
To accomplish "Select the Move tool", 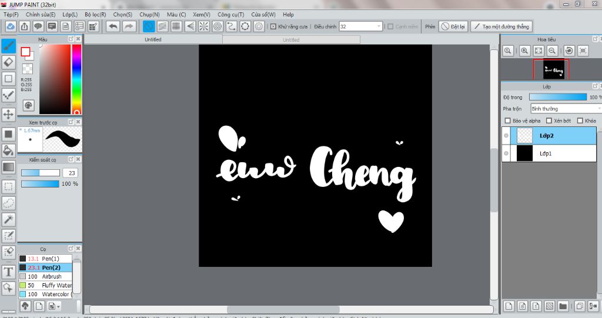I will [8, 114].
